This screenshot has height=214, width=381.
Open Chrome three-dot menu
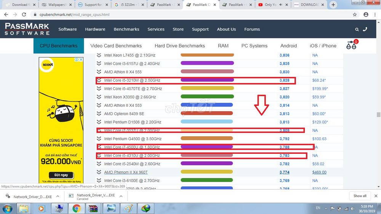coord(375,14)
